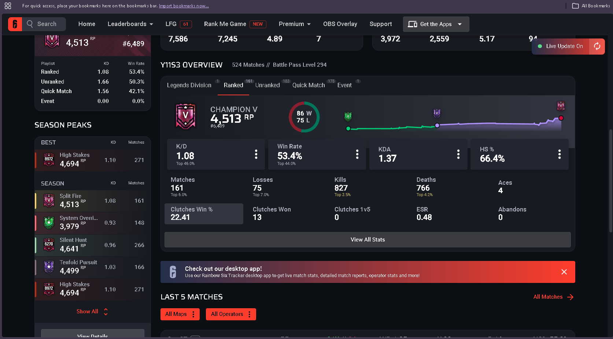Screen dimensions: 613x339
Task: Expand Show All seasons list
Action: (92, 312)
